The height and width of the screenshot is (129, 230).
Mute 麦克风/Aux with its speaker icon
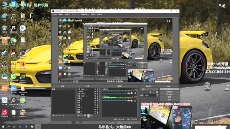point(132,101)
